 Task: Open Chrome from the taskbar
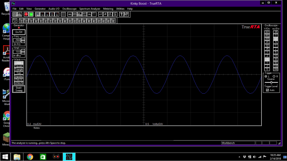click(x=30, y=157)
